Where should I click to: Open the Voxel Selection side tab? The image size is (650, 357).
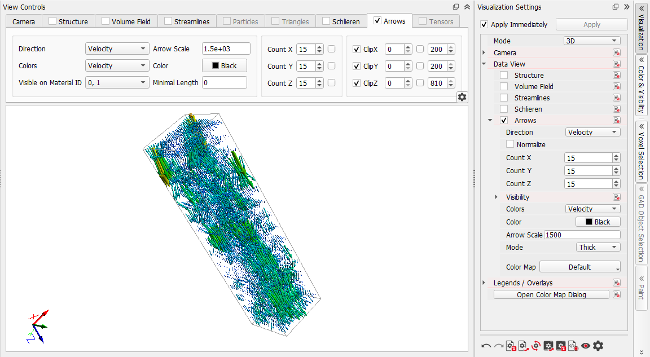[x=642, y=152]
